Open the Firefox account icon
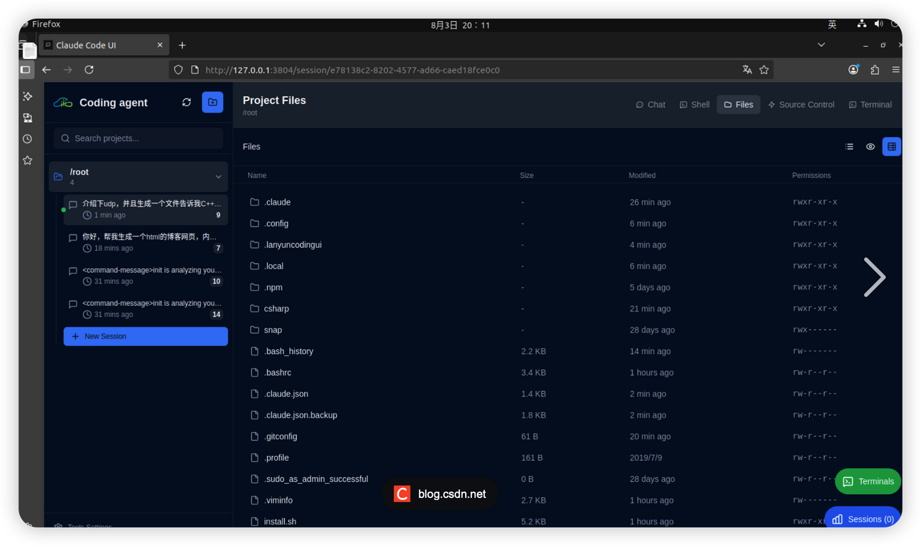This screenshot has width=921, height=546. point(853,70)
